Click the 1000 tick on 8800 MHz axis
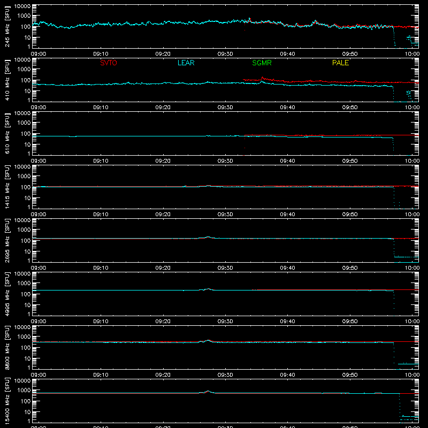The height and width of the screenshot is (428, 428). pyautogui.click(x=24, y=337)
